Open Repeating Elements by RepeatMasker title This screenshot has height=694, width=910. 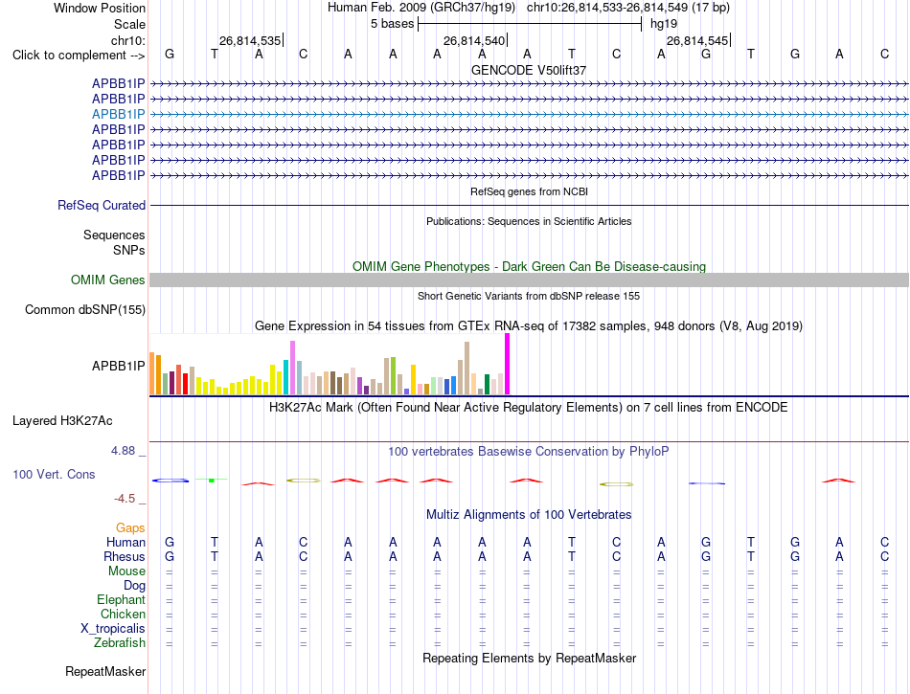[x=529, y=658]
